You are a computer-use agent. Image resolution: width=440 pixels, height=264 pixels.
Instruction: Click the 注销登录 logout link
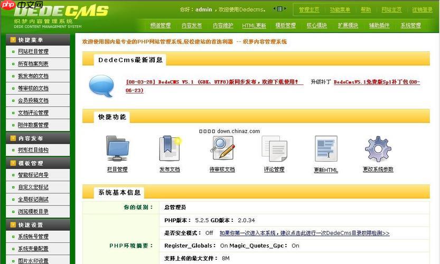(422, 10)
